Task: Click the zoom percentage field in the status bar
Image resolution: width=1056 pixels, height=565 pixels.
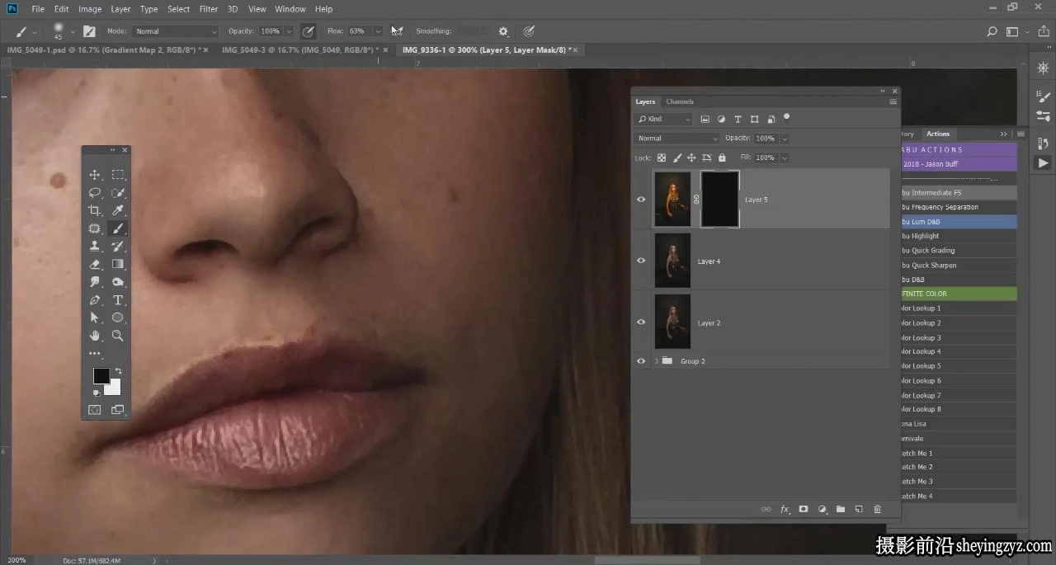Action: point(16,560)
